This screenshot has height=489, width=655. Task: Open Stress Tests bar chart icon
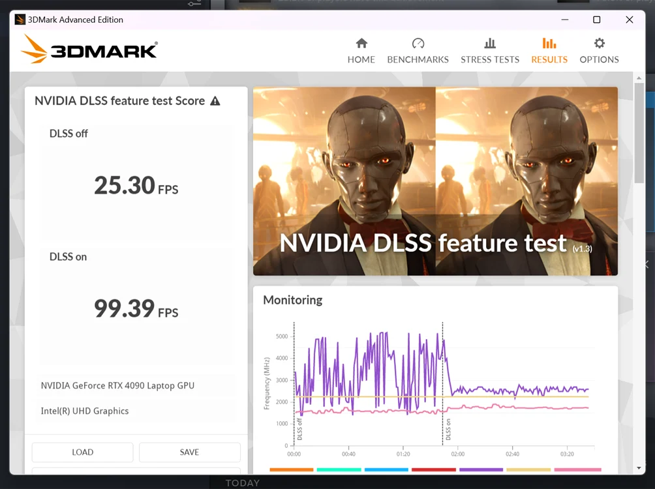pyautogui.click(x=490, y=43)
